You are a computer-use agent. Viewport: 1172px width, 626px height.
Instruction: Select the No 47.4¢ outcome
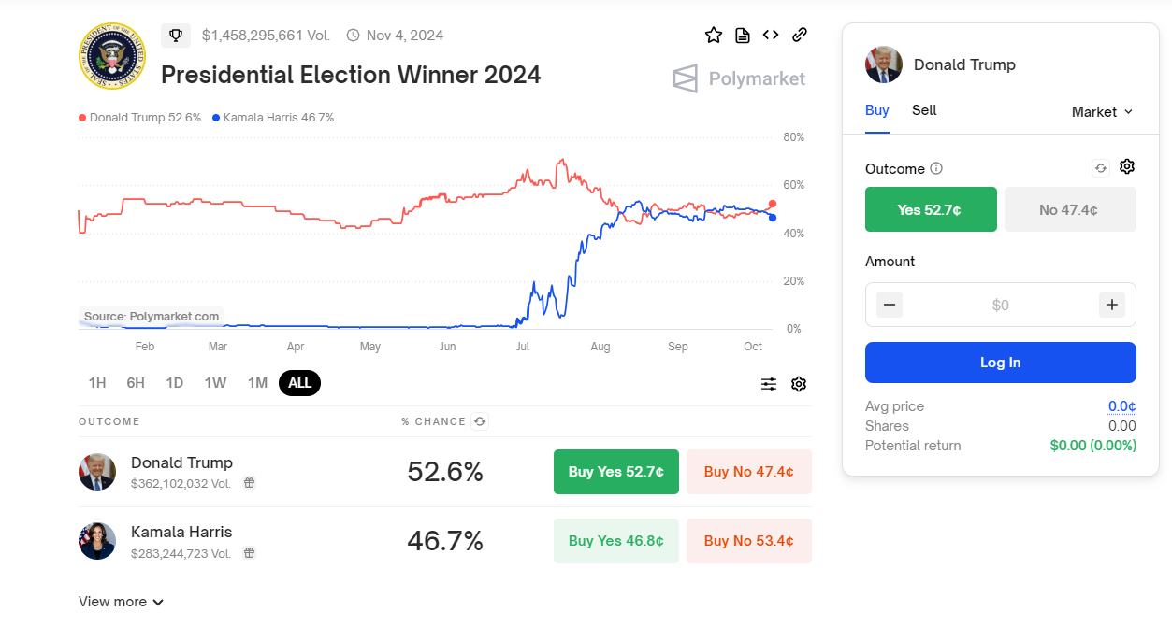1069,209
